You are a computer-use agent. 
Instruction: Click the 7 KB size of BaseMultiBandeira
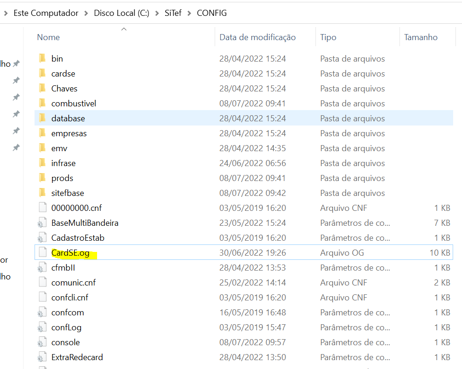pos(442,223)
